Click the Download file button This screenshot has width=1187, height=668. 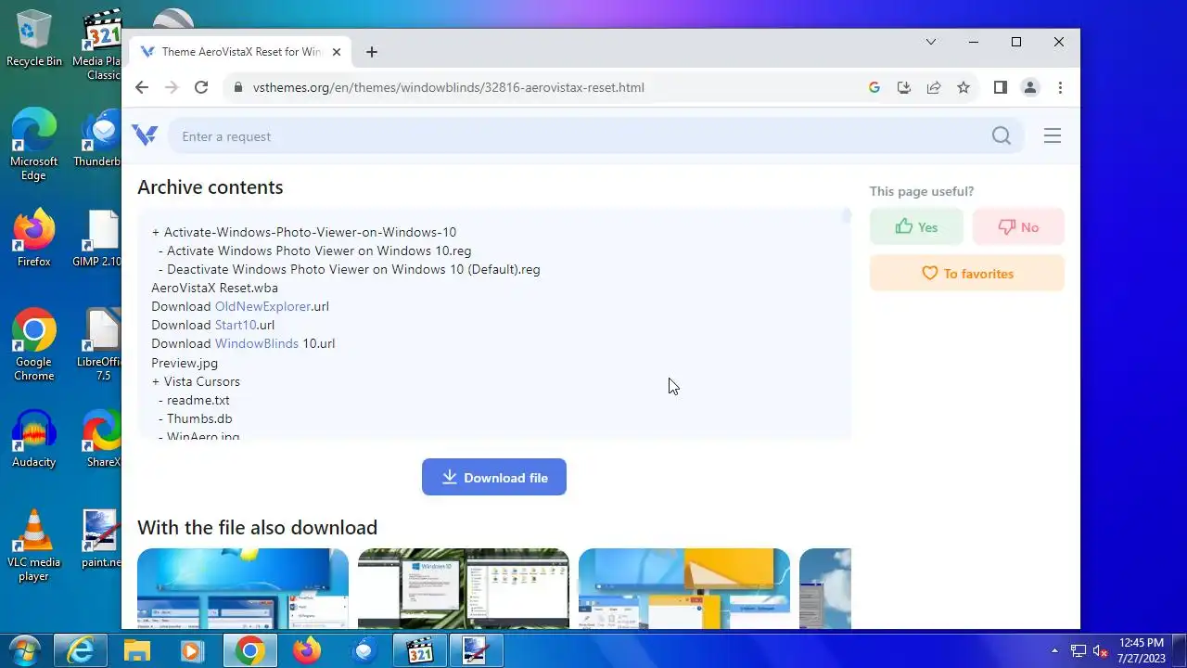494,477
